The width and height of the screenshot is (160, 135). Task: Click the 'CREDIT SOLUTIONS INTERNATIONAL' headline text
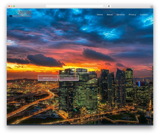(x=80, y=68)
